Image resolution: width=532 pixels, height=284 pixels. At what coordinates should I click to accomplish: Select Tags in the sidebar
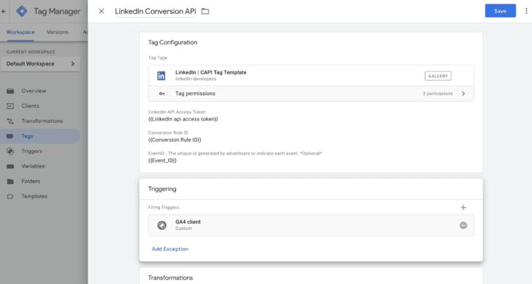[x=27, y=136]
